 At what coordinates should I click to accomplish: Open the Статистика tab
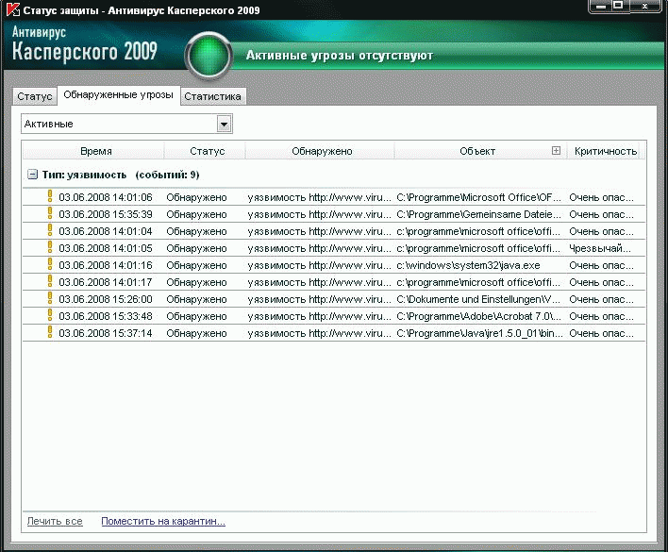(212, 96)
